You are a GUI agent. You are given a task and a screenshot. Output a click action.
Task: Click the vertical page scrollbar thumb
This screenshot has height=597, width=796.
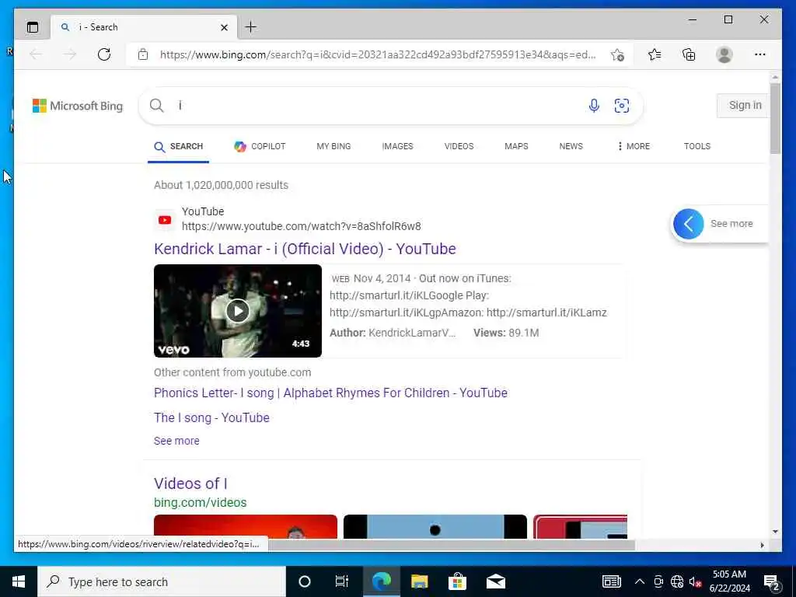[x=775, y=119]
